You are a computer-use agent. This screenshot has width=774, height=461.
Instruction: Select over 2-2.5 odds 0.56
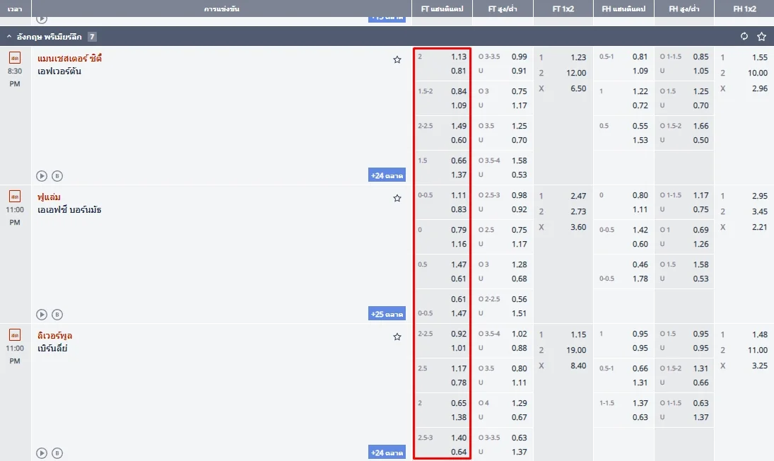click(x=520, y=299)
